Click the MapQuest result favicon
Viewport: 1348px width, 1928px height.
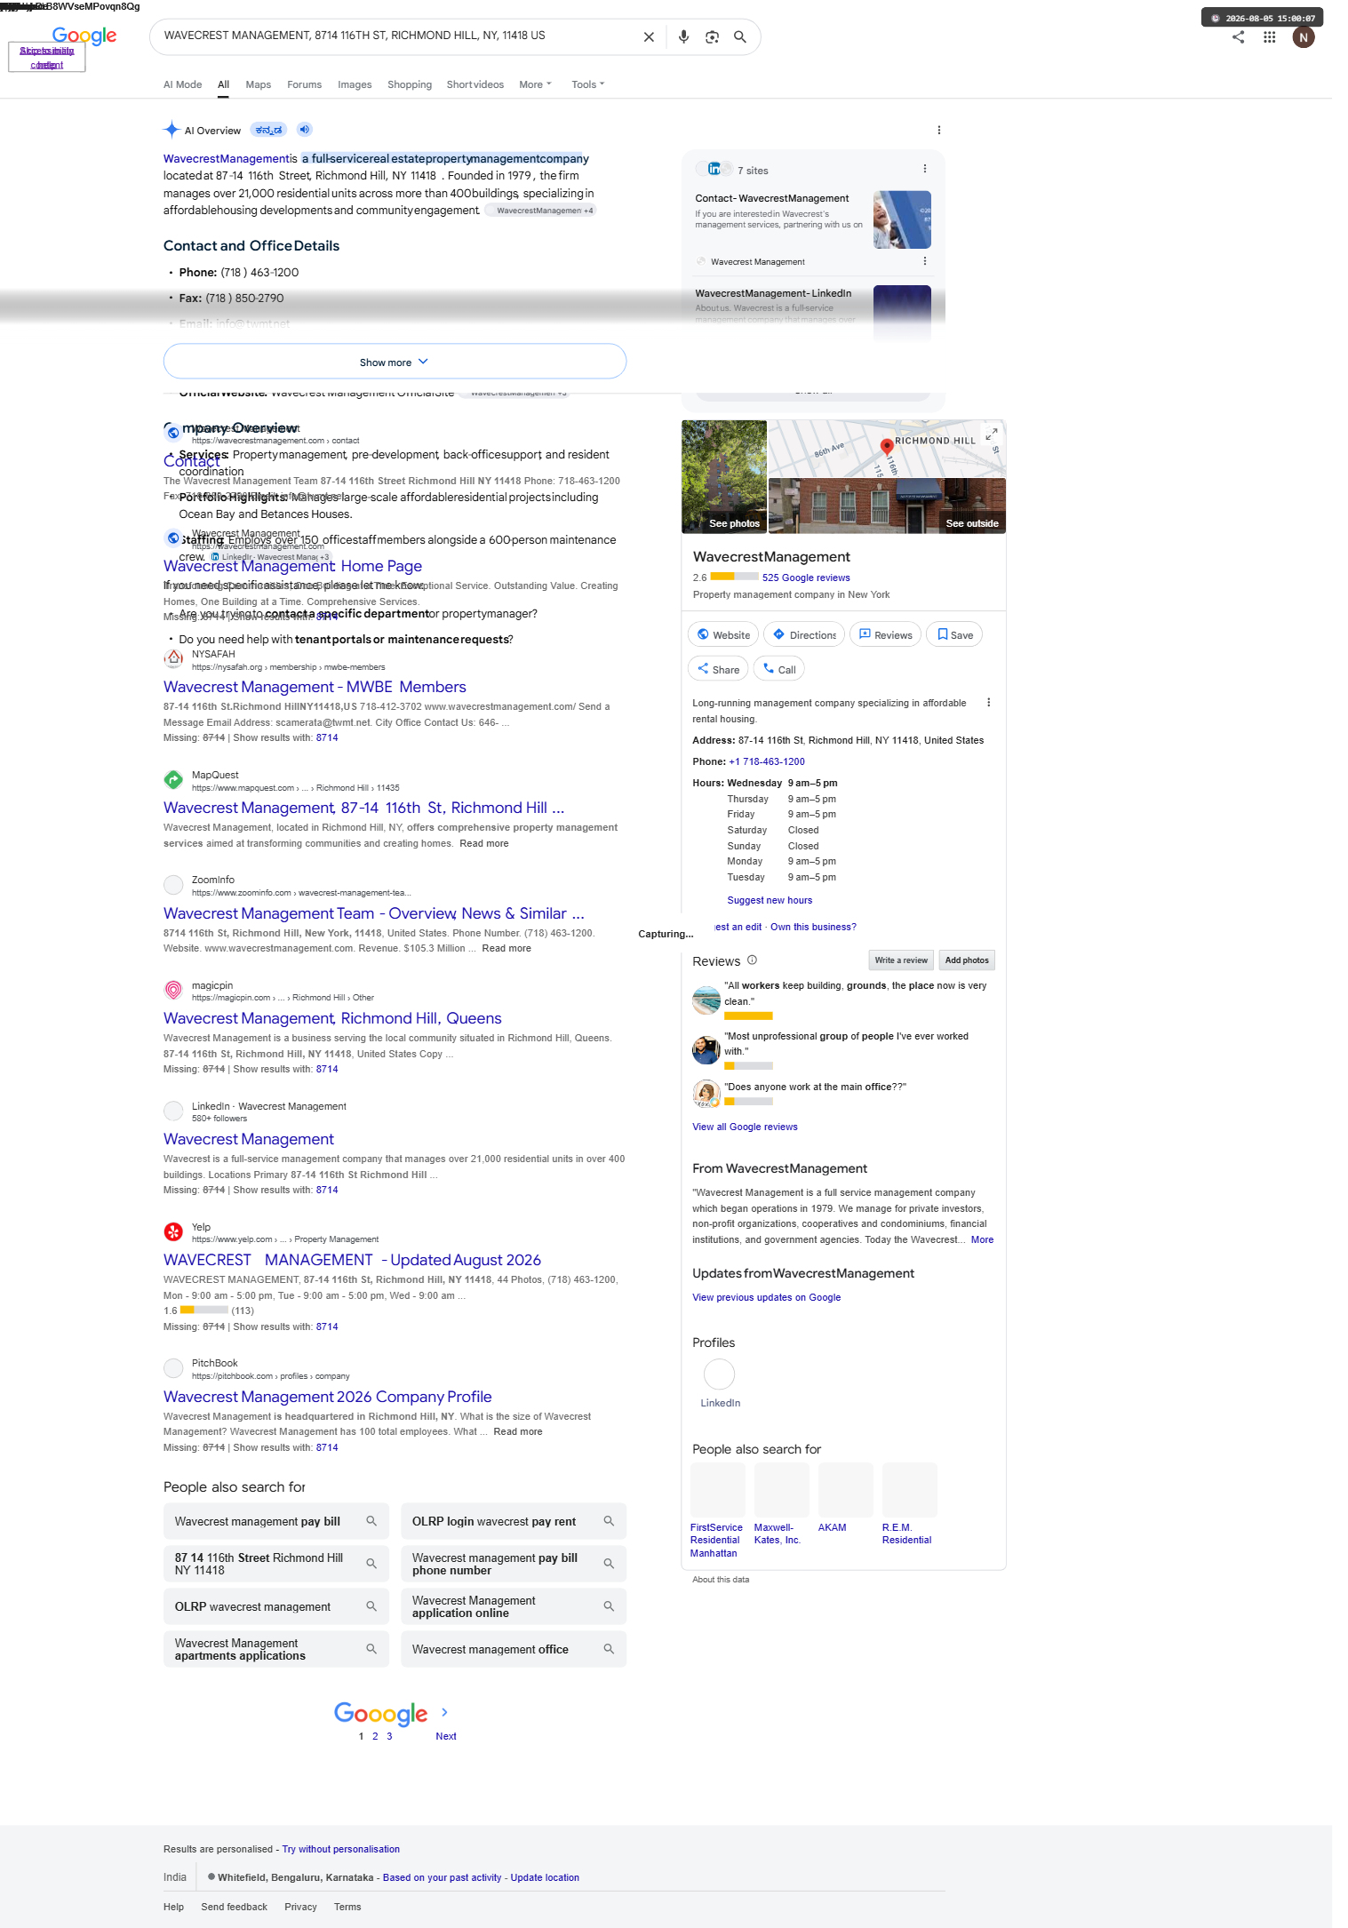(173, 780)
